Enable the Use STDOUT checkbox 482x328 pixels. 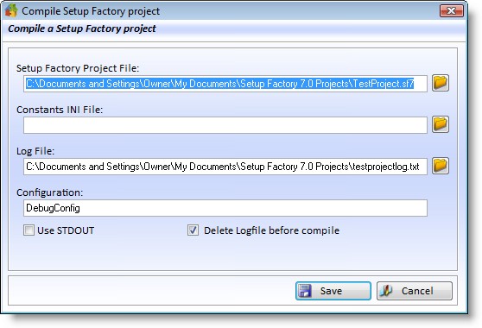(29, 230)
